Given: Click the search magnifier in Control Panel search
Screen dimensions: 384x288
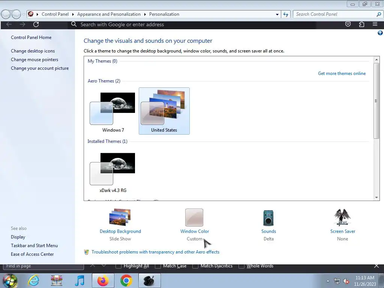Looking at the screenshot, I should click(x=379, y=14).
